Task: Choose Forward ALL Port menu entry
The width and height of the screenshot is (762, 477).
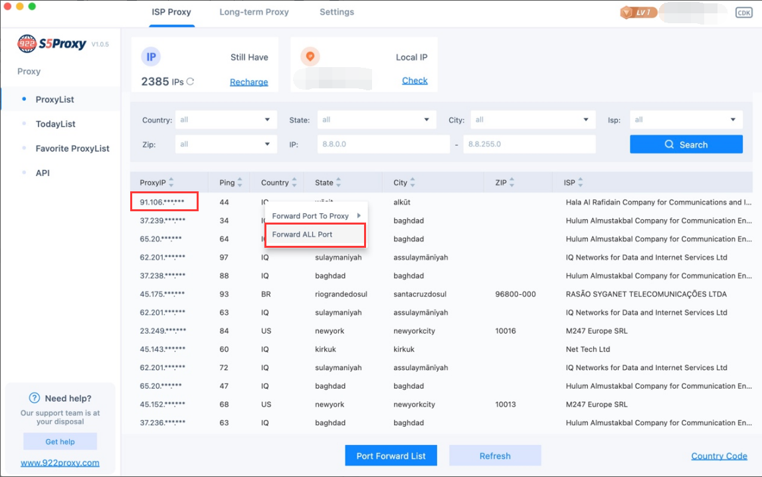Action: [x=315, y=235]
